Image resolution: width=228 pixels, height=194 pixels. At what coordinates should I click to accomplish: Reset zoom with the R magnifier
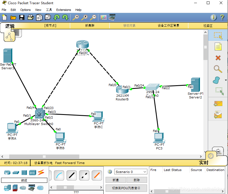(x=84, y=17)
